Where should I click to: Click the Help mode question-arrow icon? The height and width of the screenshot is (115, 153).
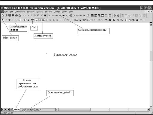pyautogui.click(x=32, y=20)
